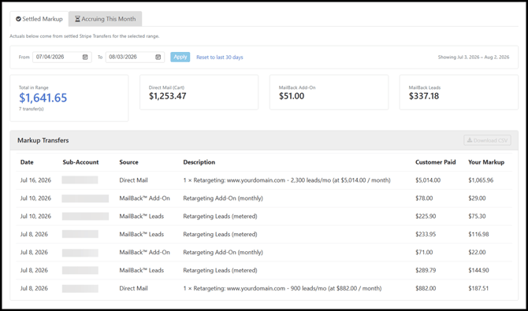Click the $289.79 customer paid value

(x=426, y=270)
